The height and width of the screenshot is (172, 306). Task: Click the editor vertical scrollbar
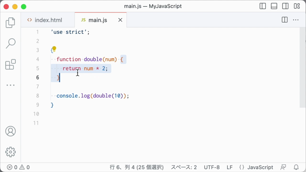(303, 67)
